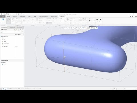Open the Base Level dropdown
Screen dimensions: 137x103
pos(82,19)
